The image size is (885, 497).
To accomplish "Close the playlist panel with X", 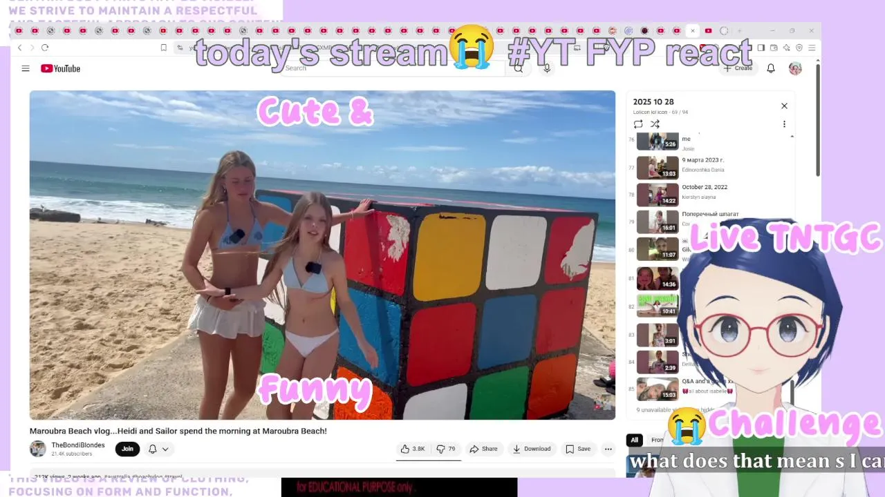I will coord(784,106).
